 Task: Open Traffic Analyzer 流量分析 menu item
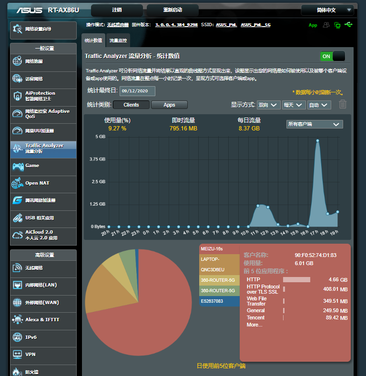click(x=43, y=149)
